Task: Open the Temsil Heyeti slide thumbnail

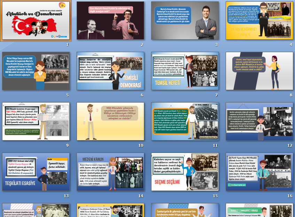Action: [185, 71]
